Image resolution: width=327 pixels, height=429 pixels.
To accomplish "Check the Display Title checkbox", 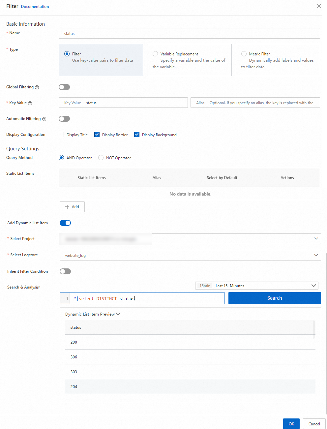I will 61,135.
